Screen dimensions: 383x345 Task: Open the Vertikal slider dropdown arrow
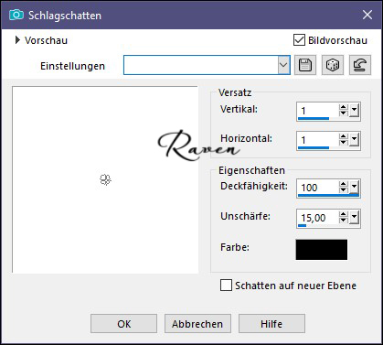(354, 111)
